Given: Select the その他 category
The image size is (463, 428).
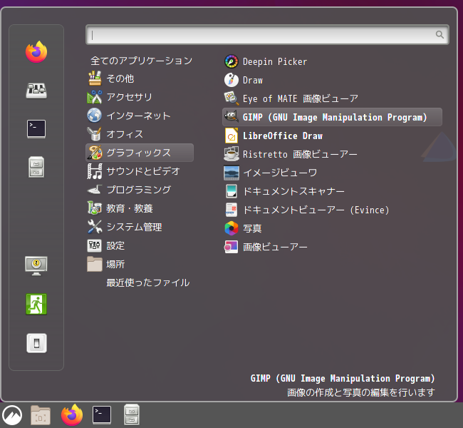Looking at the screenshot, I should (x=140, y=78).
